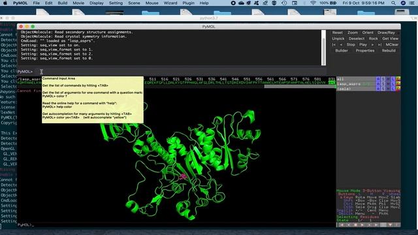
Task: Open the Show menu for 'all' object
Action: pyautogui.click(x=383, y=79)
